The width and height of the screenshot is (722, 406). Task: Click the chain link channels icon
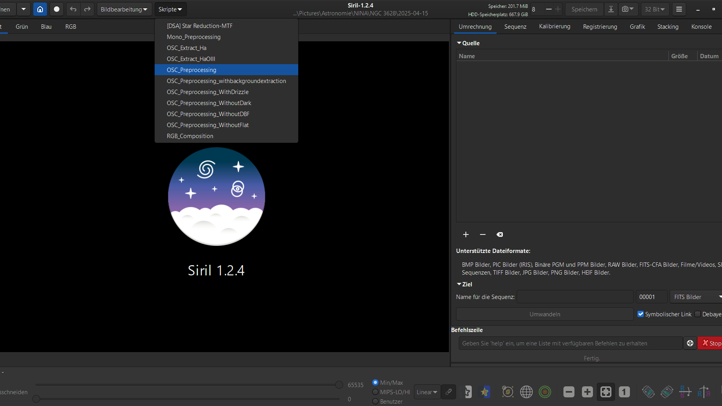click(449, 392)
